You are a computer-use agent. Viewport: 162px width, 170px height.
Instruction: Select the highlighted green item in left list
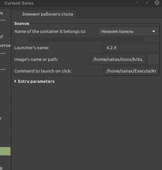5,151
